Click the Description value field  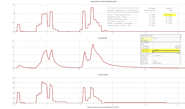(x=166, y=40)
